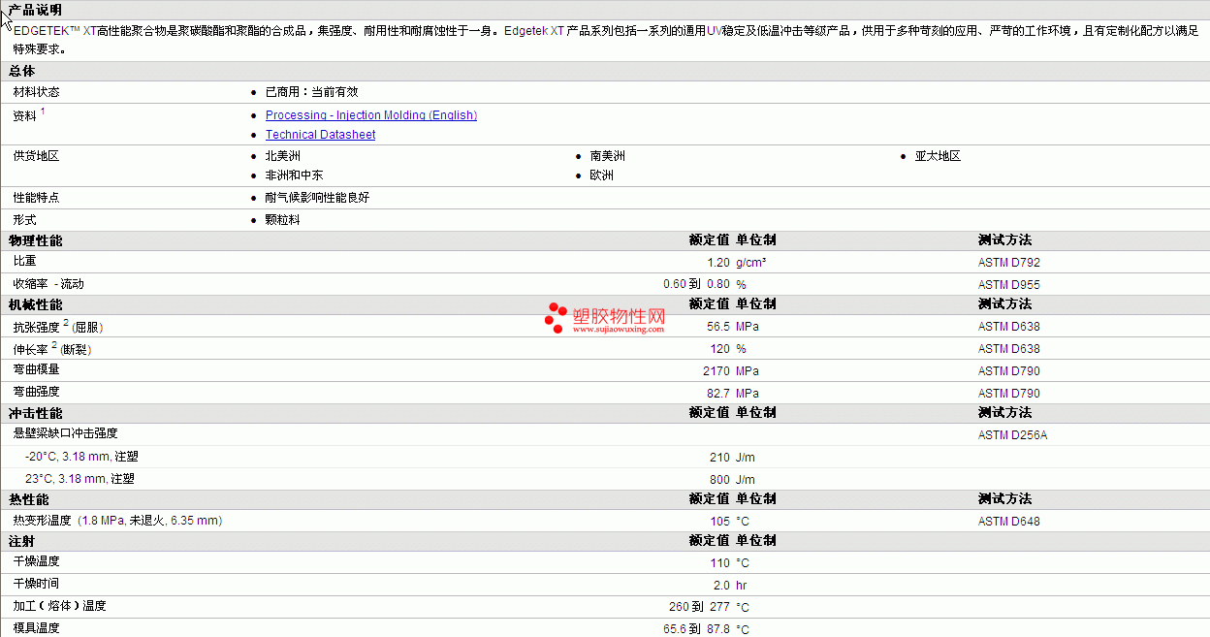Click the -20°C, 3.18 mm, 注塑 row
This screenshot has width=1210, height=637.
tap(81, 457)
